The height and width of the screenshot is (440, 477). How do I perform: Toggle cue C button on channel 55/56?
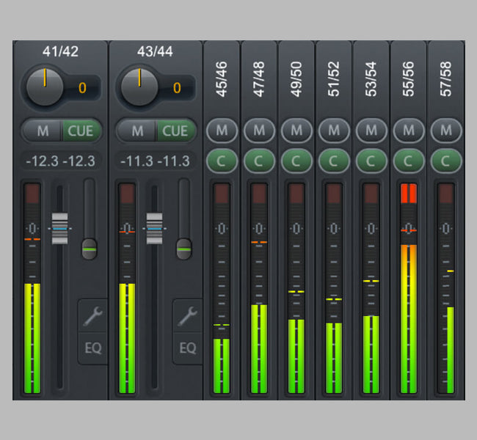[x=409, y=161]
